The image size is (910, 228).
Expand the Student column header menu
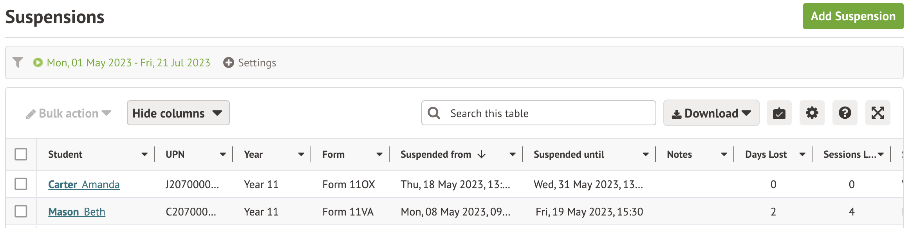click(144, 155)
